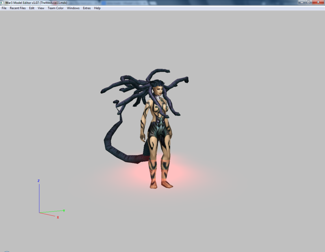The image size is (325, 252).
Task: Minimize the War3 Model Editor window
Action: (x=301, y=2)
